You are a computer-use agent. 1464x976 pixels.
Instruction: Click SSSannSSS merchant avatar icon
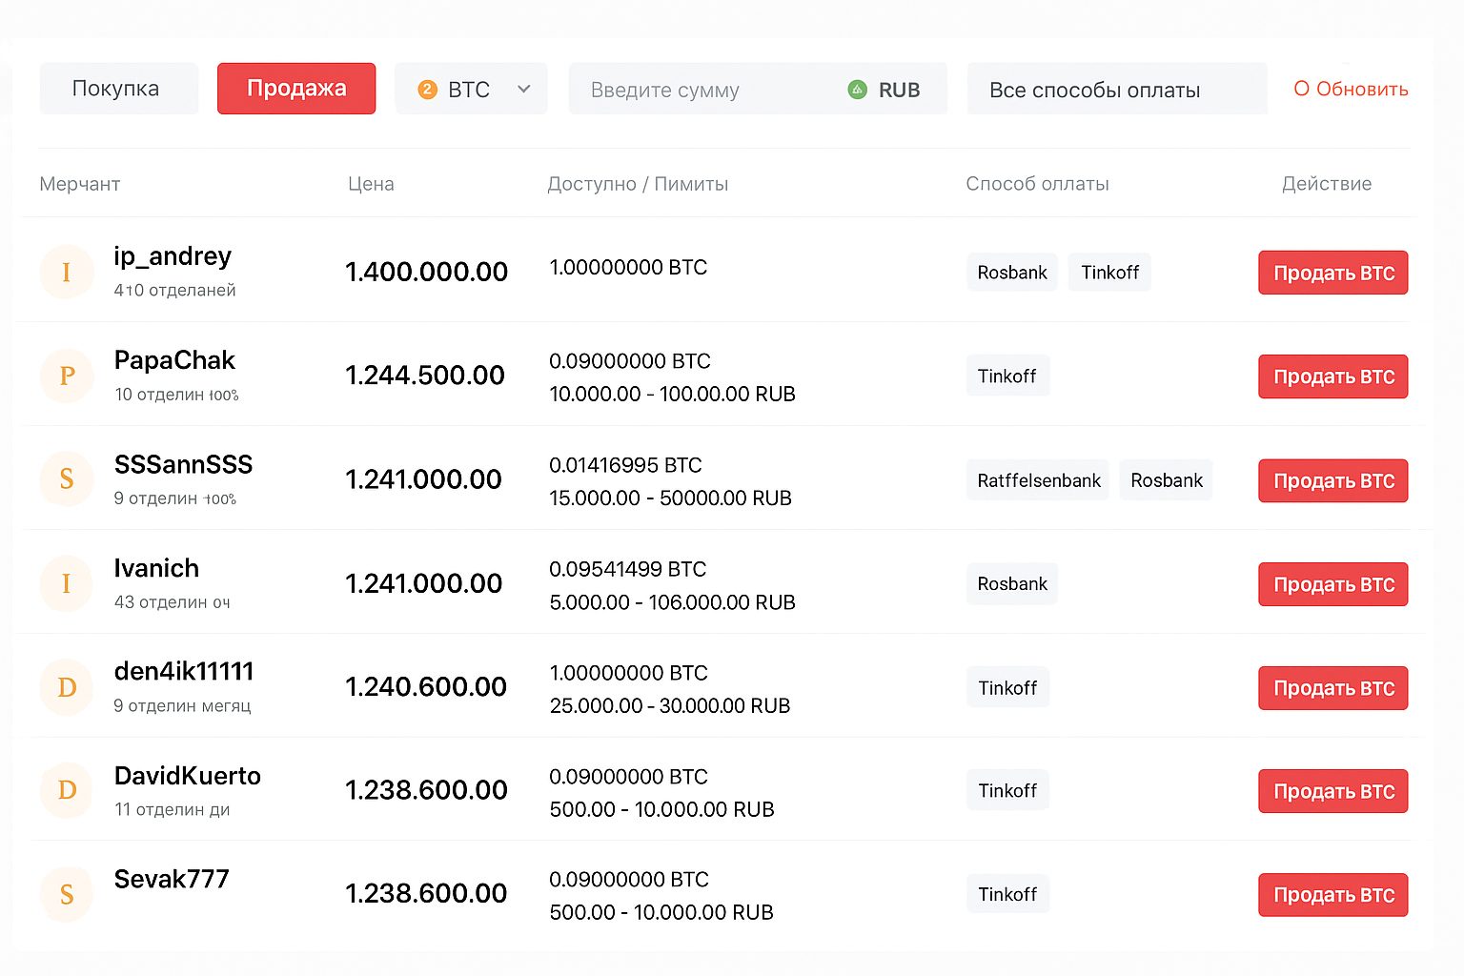click(67, 478)
